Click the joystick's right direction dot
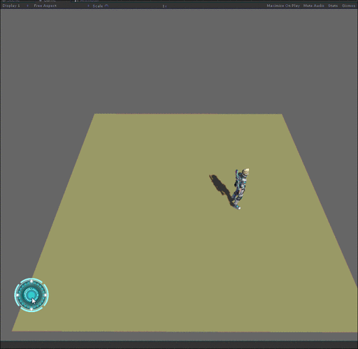The image size is (358, 349). (45, 295)
